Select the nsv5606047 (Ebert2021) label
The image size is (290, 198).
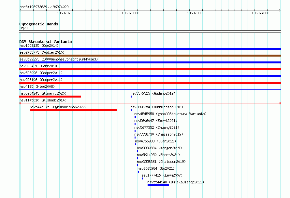point(156,121)
